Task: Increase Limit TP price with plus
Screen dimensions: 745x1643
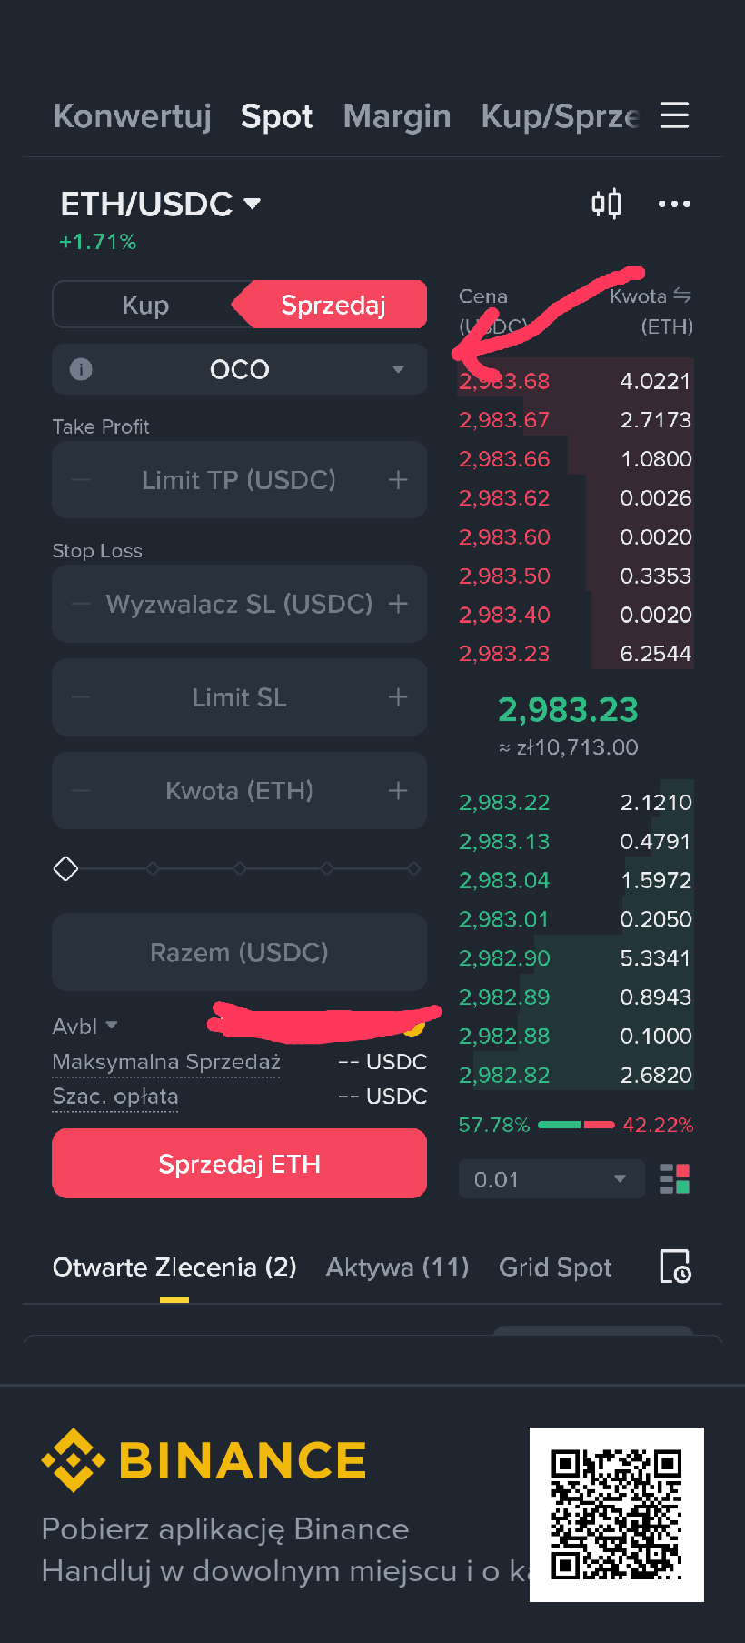Action: pos(398,480)
